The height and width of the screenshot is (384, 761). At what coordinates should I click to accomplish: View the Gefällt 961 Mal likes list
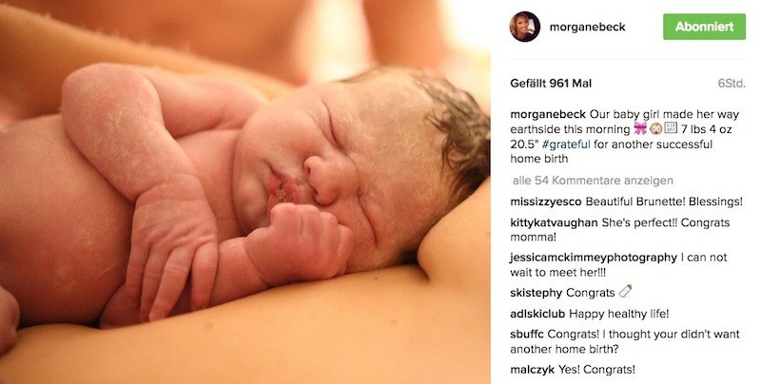click(551, 84)
